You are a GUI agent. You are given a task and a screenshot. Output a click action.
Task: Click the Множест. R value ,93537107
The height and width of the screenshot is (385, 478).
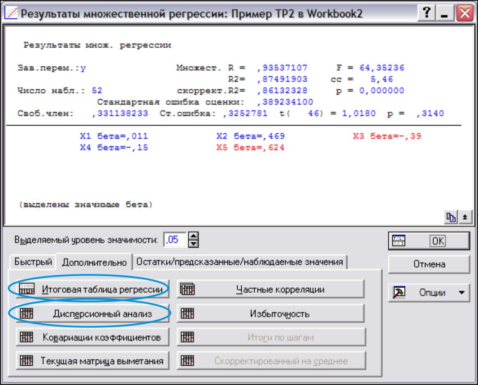coord(282,68)
